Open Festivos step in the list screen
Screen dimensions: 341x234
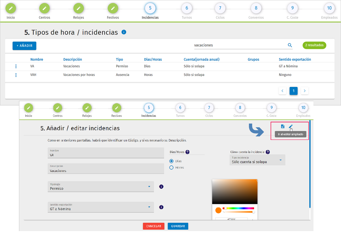(113, 9)
